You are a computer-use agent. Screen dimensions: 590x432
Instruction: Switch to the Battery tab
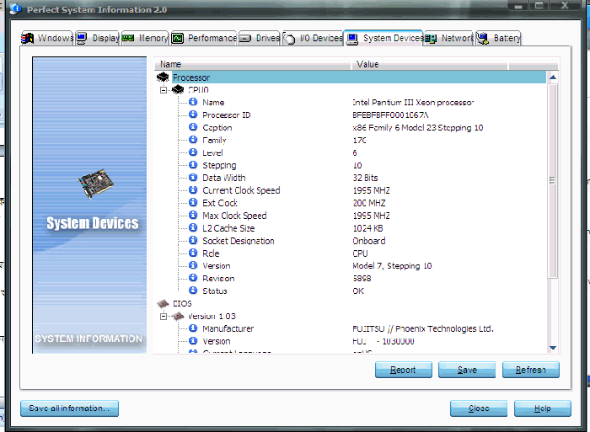point(499,38)
